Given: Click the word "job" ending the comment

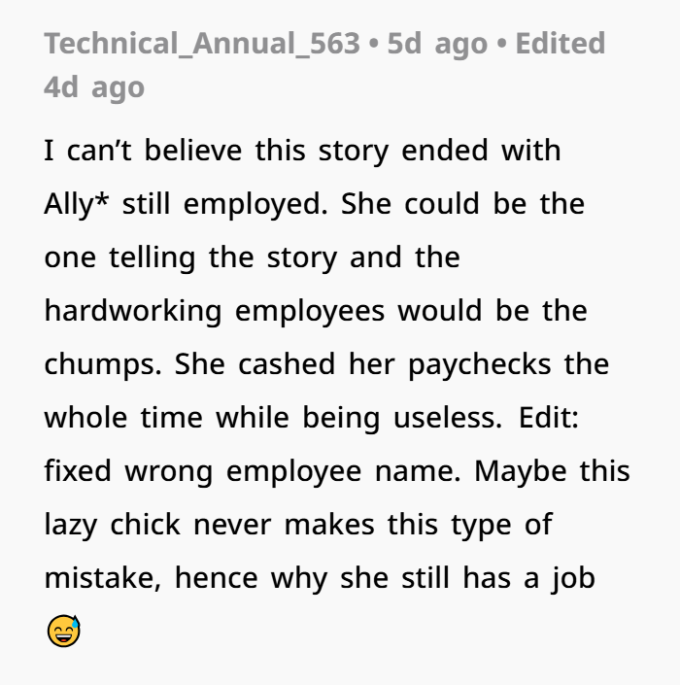Looking at the screenshot, I should (x=573, y=578).
